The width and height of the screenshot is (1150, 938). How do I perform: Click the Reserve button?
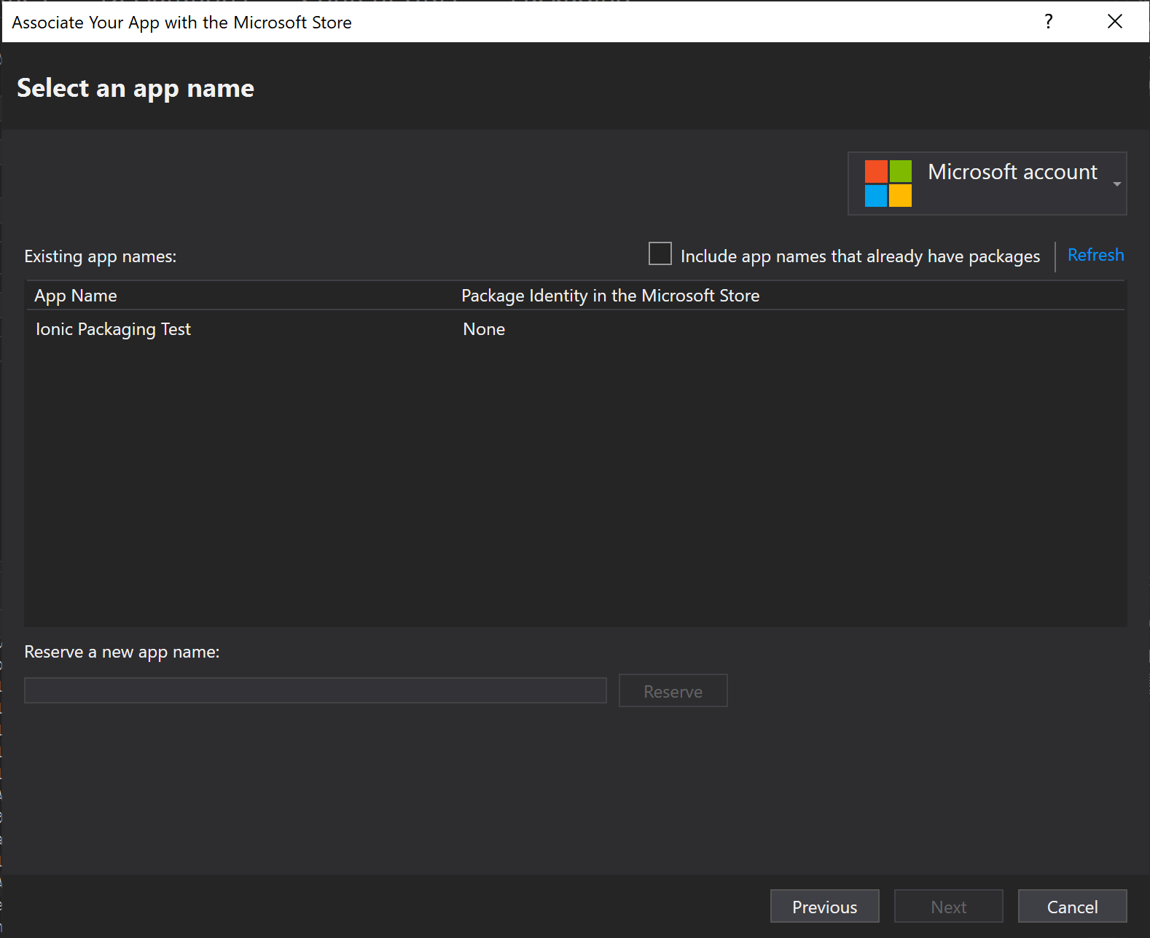click(673, 690)
